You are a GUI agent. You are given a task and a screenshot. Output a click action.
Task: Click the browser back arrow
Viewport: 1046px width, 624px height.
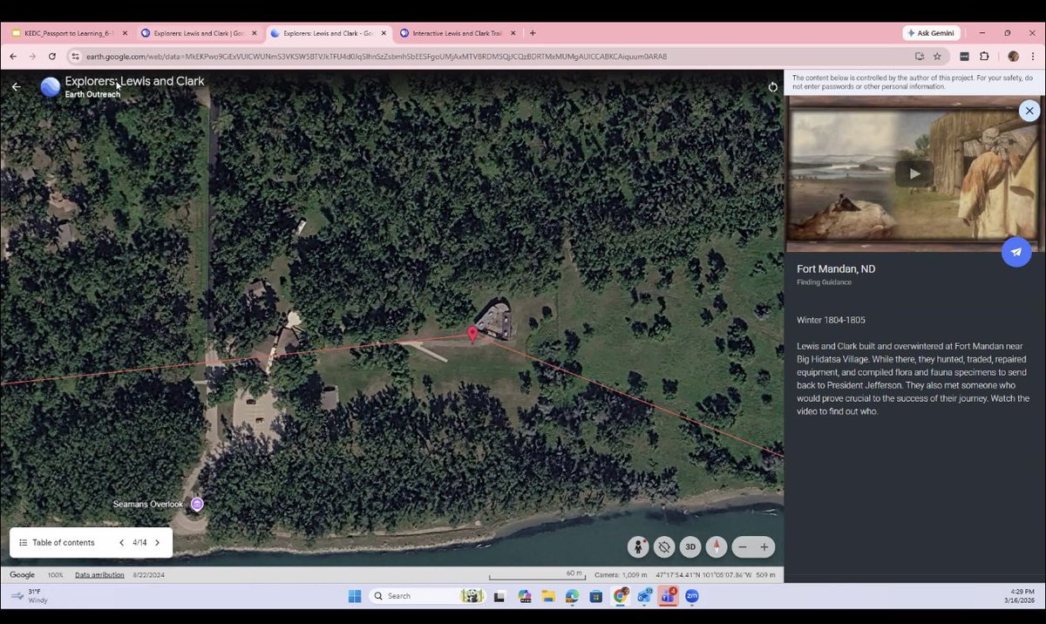(x=13, y=56)
